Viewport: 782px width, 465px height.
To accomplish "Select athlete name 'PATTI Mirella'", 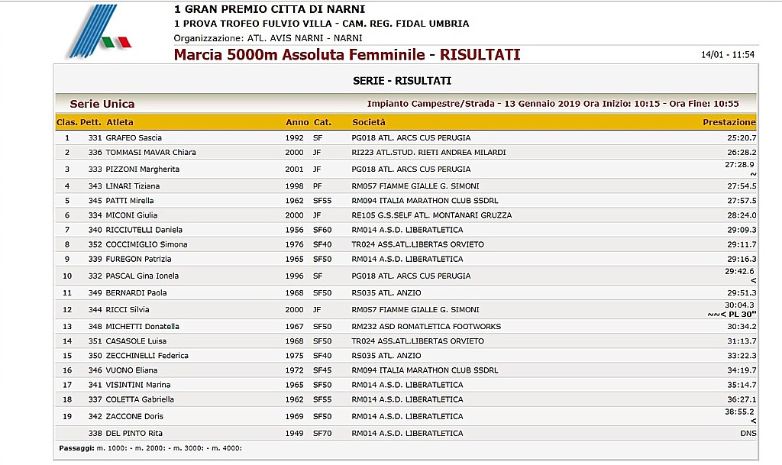I will (x=130, y=200).
